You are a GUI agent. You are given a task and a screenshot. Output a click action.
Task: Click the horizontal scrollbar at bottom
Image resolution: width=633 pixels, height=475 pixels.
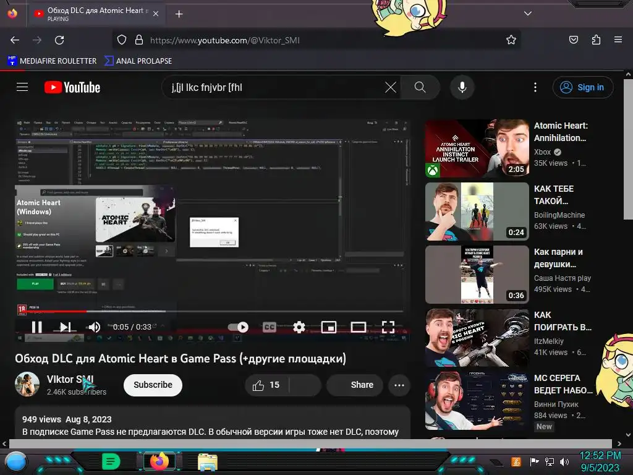(310, 443)
